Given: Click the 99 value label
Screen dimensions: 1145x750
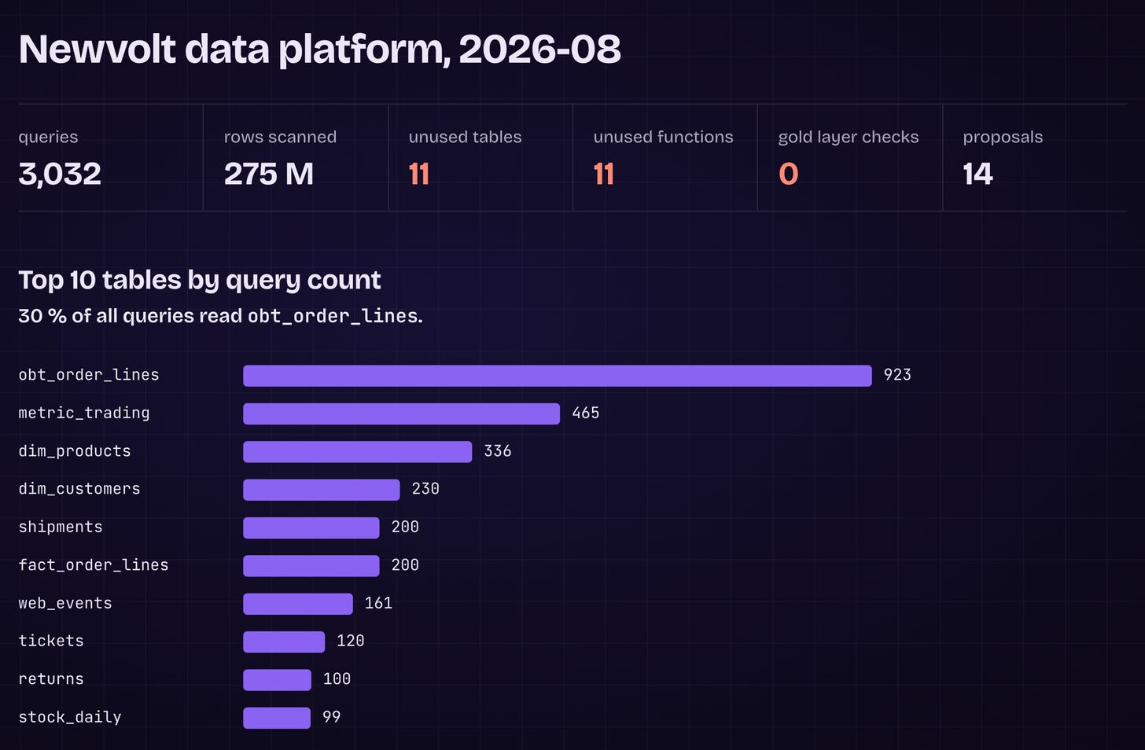Looking at the screenshot, I should (331, 717).
